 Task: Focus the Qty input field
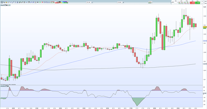click(176, 2)
